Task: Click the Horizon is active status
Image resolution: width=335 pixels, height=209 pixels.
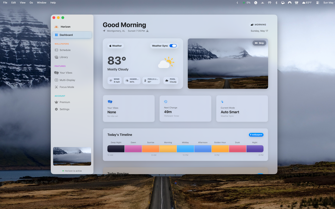Action: coord(72,171)
